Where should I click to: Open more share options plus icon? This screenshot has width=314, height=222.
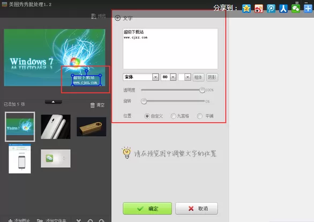point(308,9)
